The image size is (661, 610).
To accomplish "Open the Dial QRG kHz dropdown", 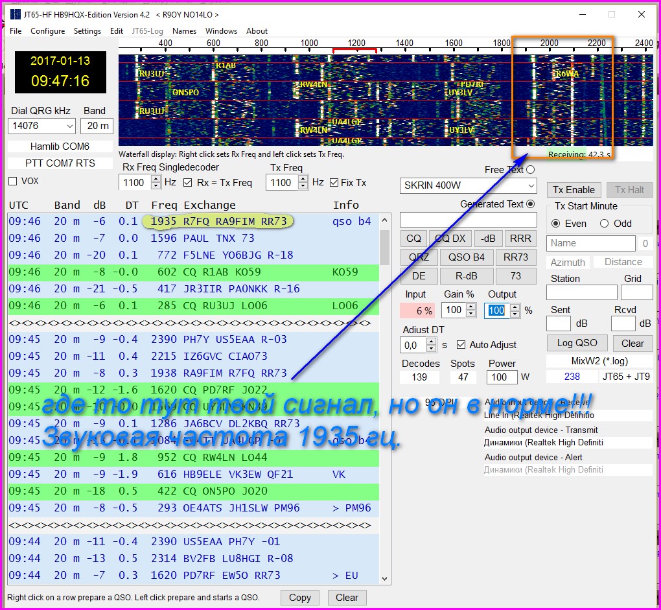I will pos(69,126).
